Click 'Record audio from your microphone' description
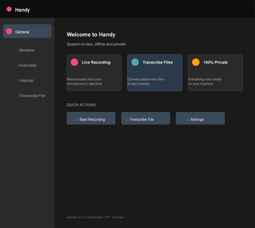Image resolution: width=255 pixels, height=228 pixels. tap(84, 82)
